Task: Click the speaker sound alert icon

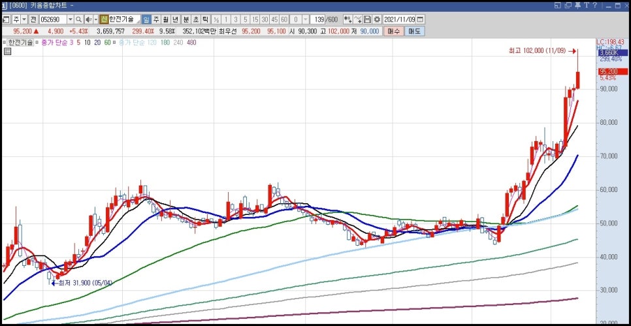Action: [88, 20]
